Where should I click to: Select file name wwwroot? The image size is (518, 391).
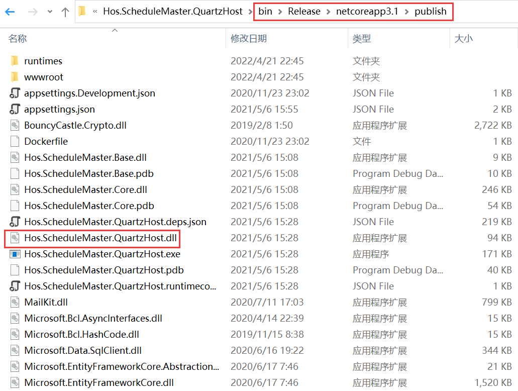44,77
